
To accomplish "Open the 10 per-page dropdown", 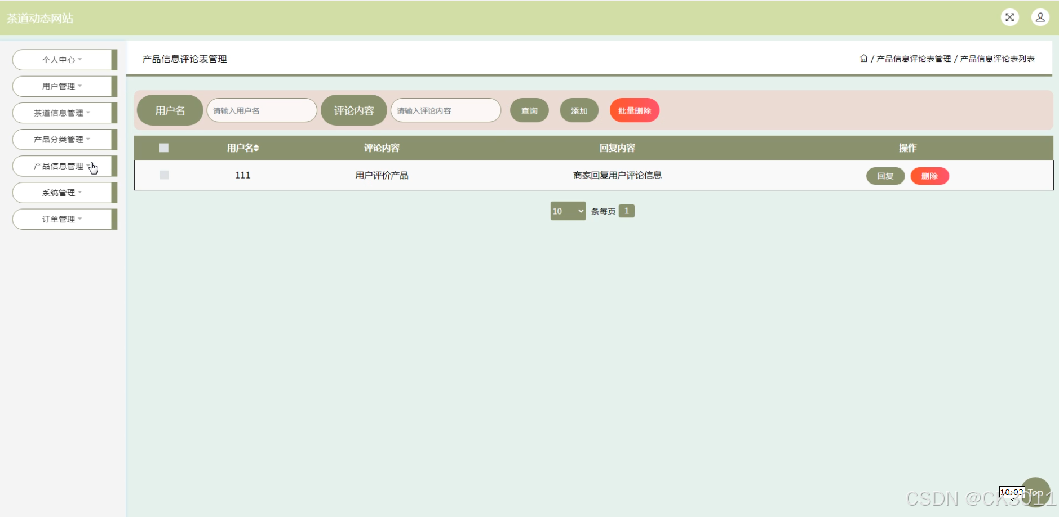I will pyautogui.click(x=568, y=211).
